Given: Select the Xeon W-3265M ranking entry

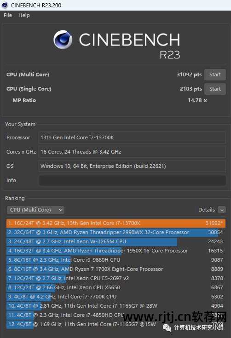Looking at the screenshot, I should coord(116,241).
